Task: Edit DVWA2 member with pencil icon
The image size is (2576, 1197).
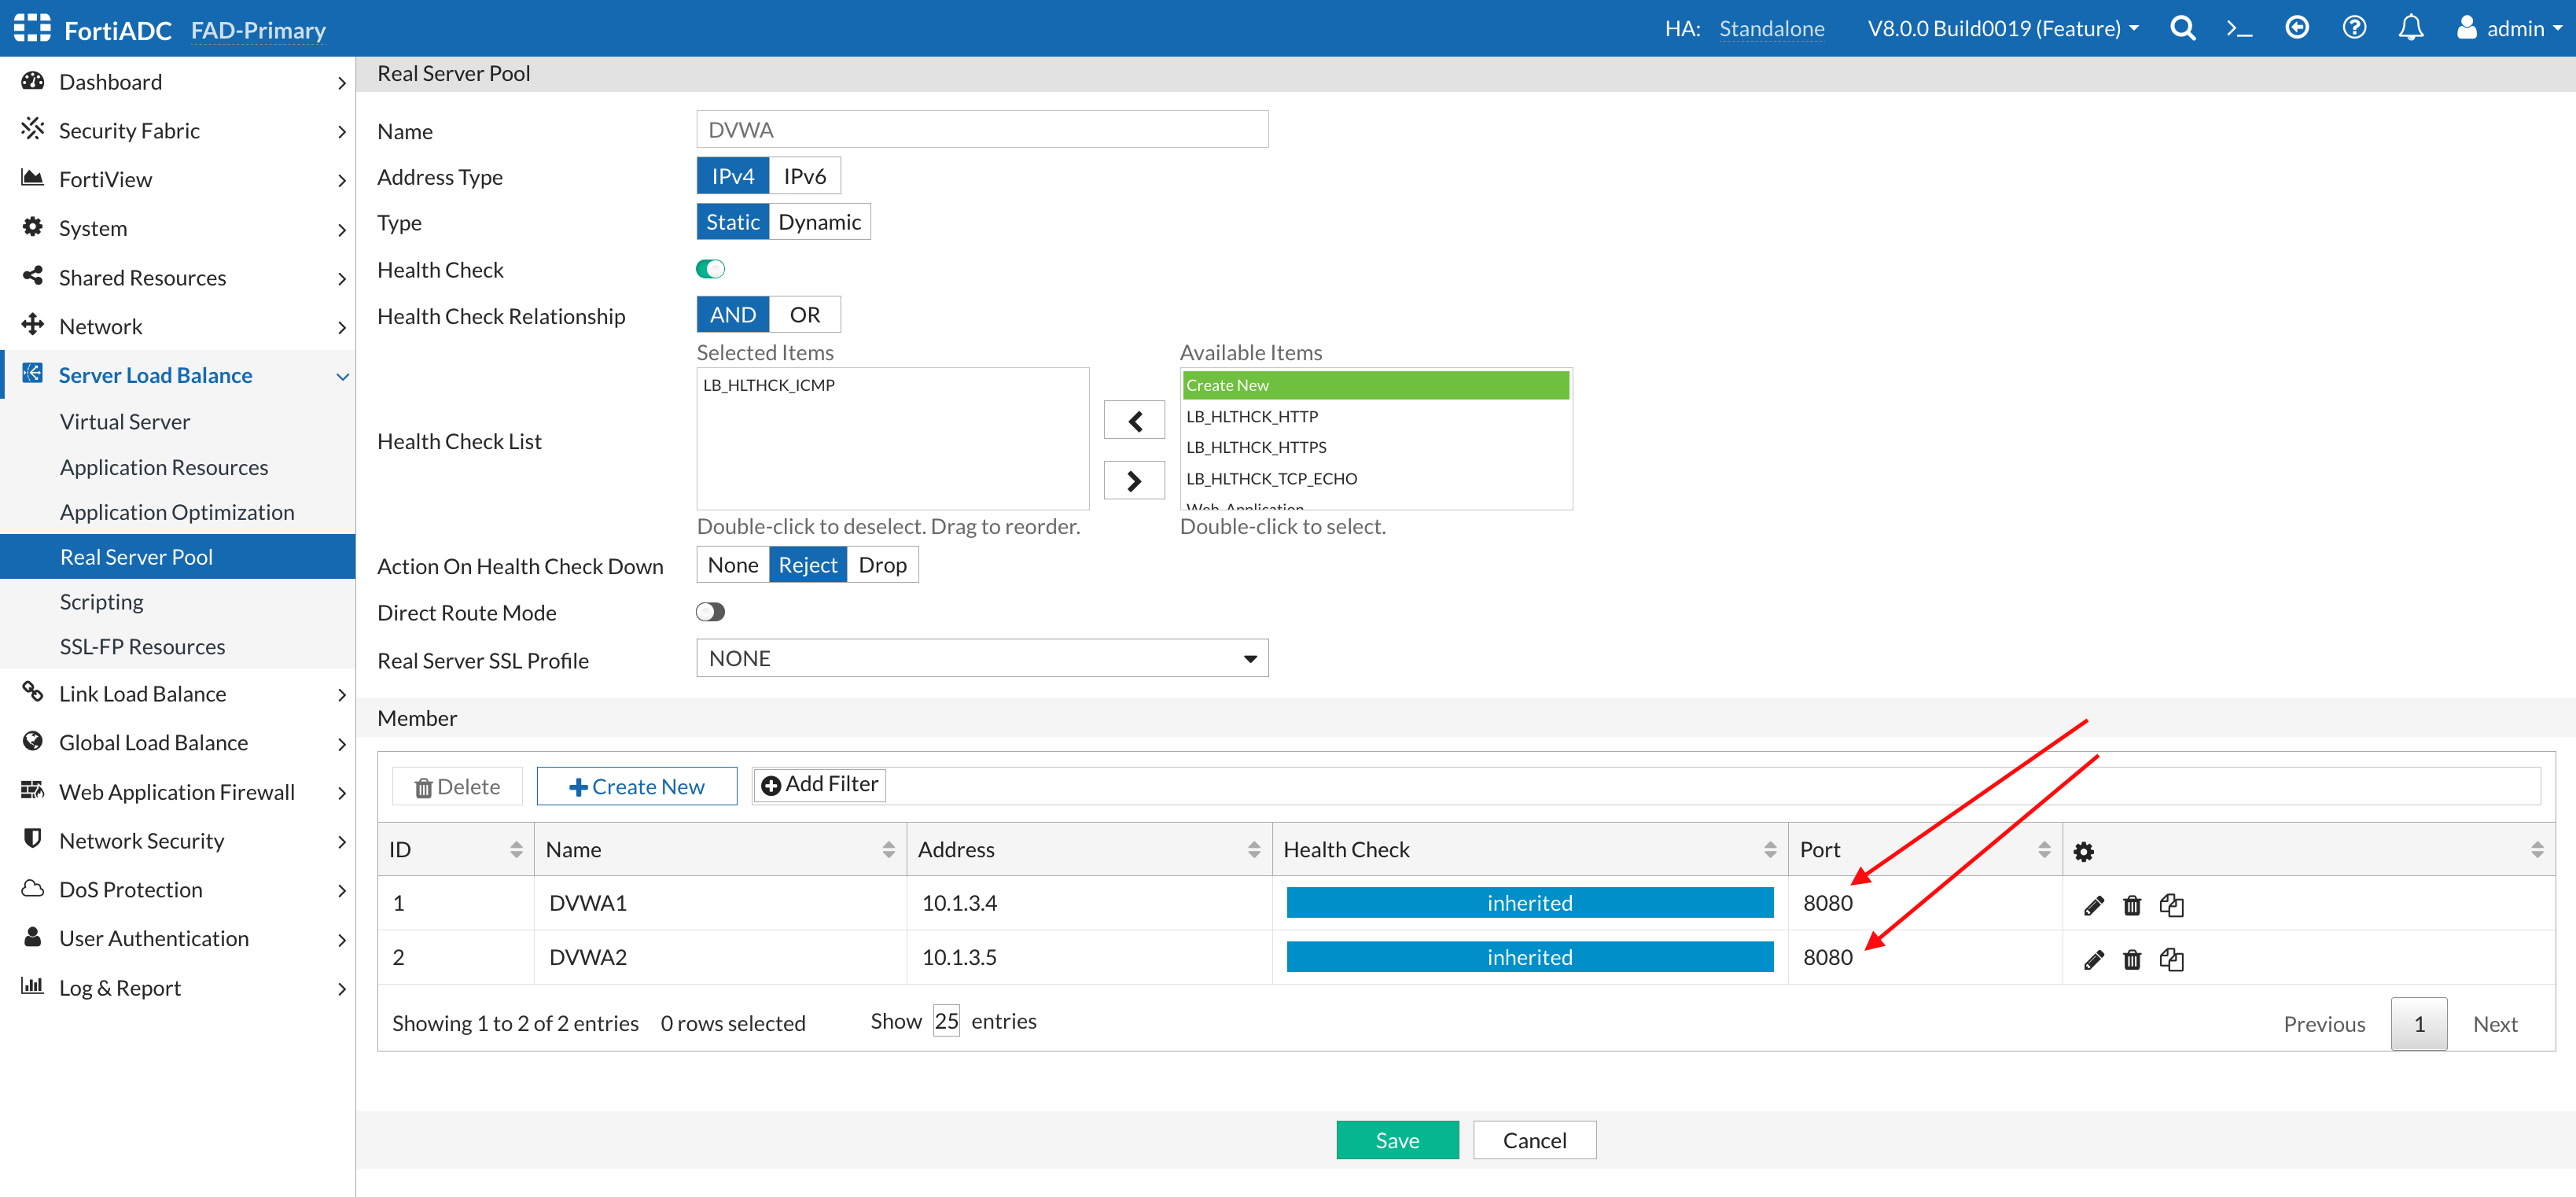Action: [x=2094, y=959]
